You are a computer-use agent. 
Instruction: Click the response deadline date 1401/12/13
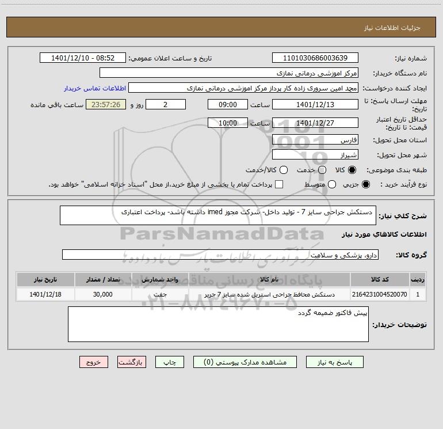click(315, 104)
